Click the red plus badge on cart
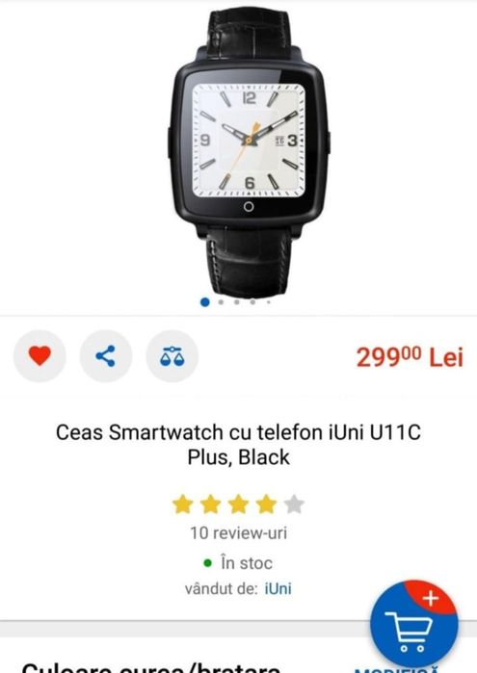477x673 pixels. (431, 598)
